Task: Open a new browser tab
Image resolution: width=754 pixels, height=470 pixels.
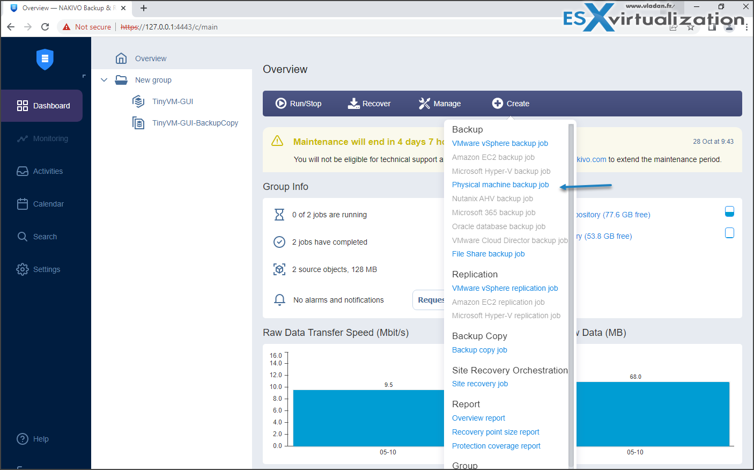Action: pyautogui.click(x=144, y=8)
